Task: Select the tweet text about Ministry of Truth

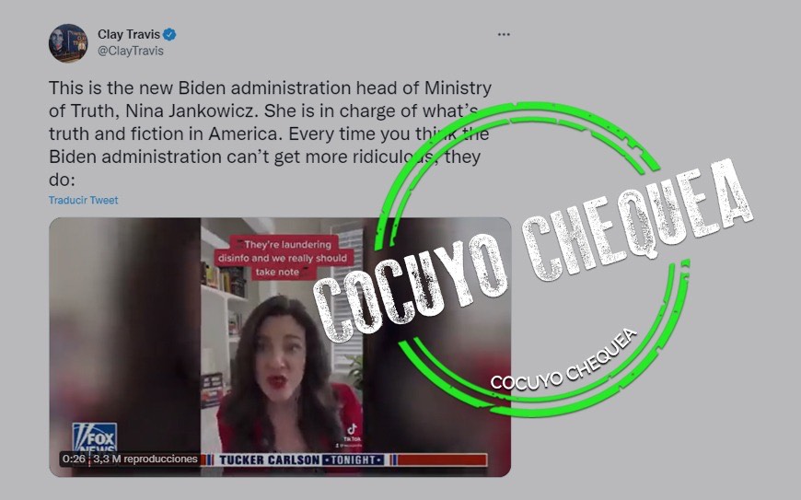Action: 270,134
